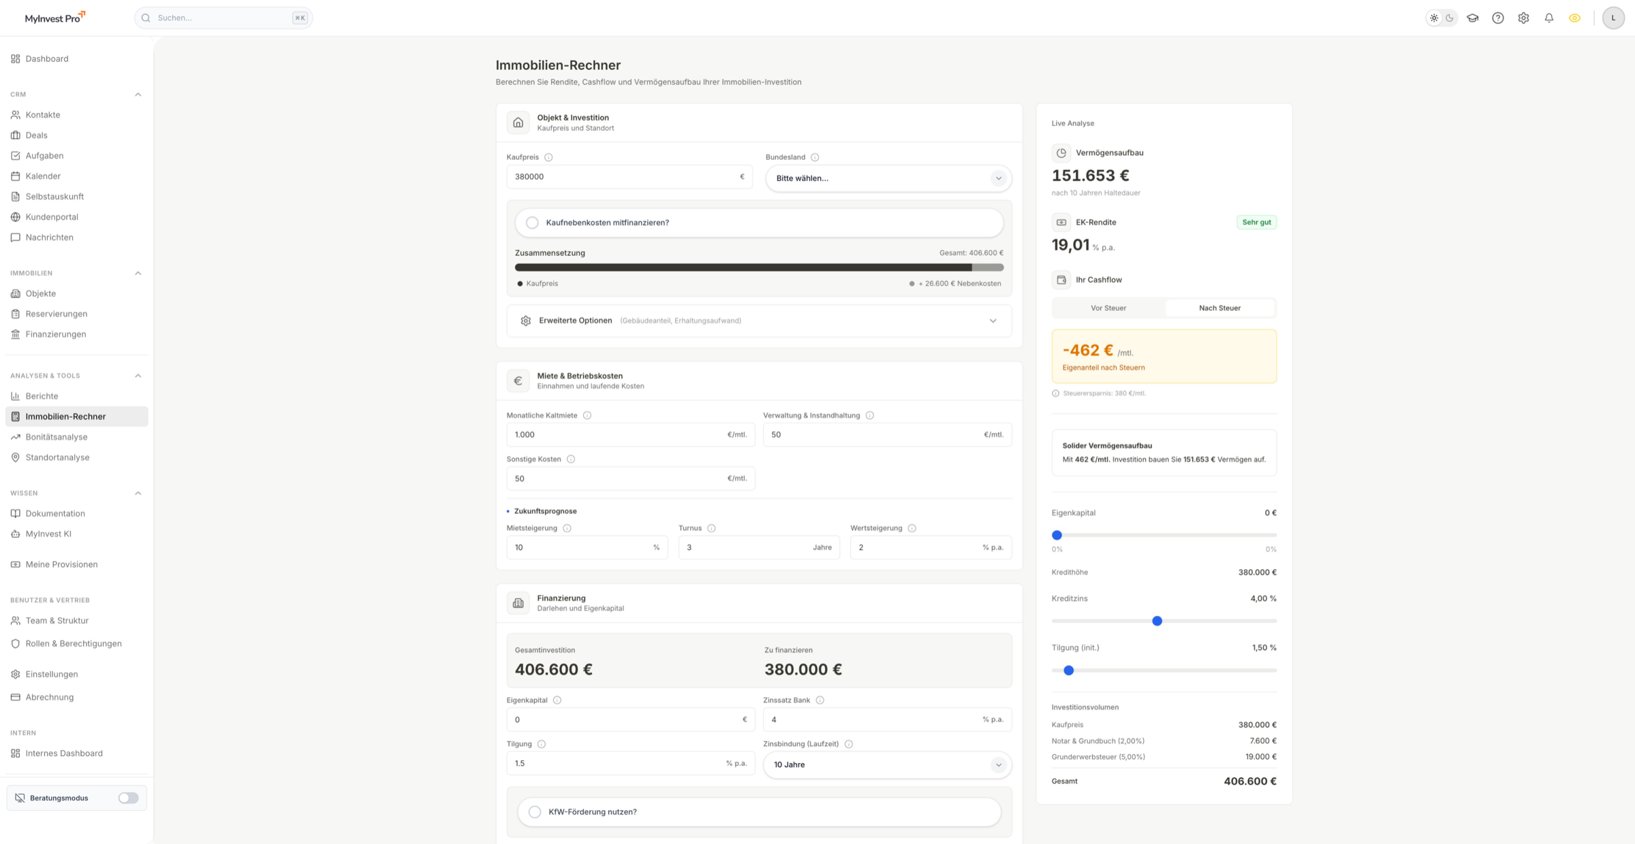Open the Immobilien-Rechner tool in the sidebar
The height and width of the screenshot is (844, 1635).
(65, 416)
